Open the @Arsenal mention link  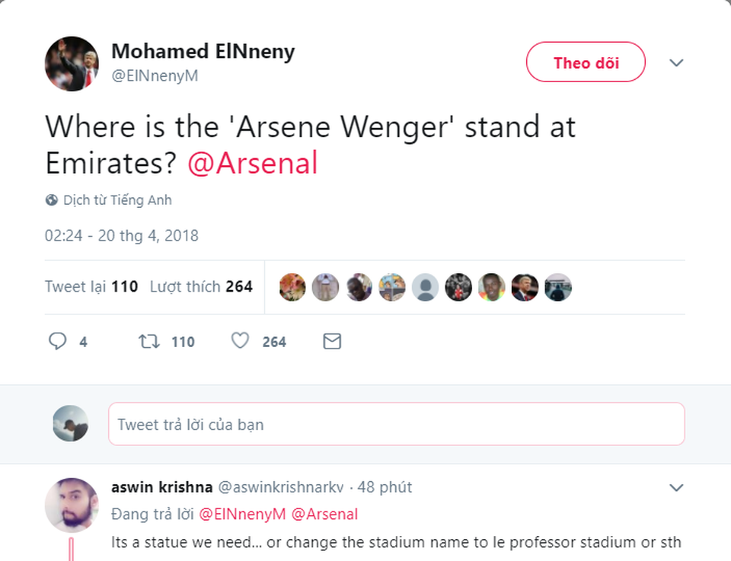pos(254,162)
